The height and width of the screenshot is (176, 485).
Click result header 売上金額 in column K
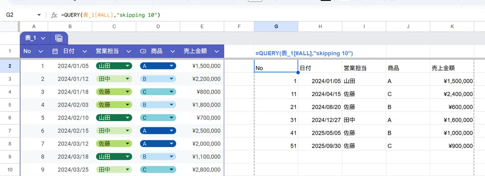(x=443, y=68)
